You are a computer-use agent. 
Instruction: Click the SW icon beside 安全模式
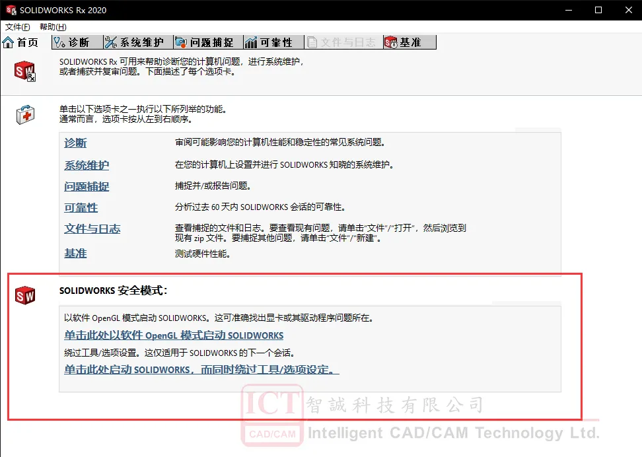(25, 295)
